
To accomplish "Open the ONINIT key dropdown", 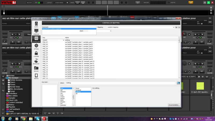I will pyautogui.click(x=63, y=40).
